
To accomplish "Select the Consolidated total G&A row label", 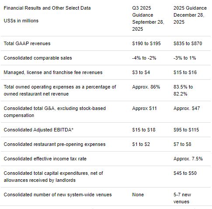I will pos(55,112).
